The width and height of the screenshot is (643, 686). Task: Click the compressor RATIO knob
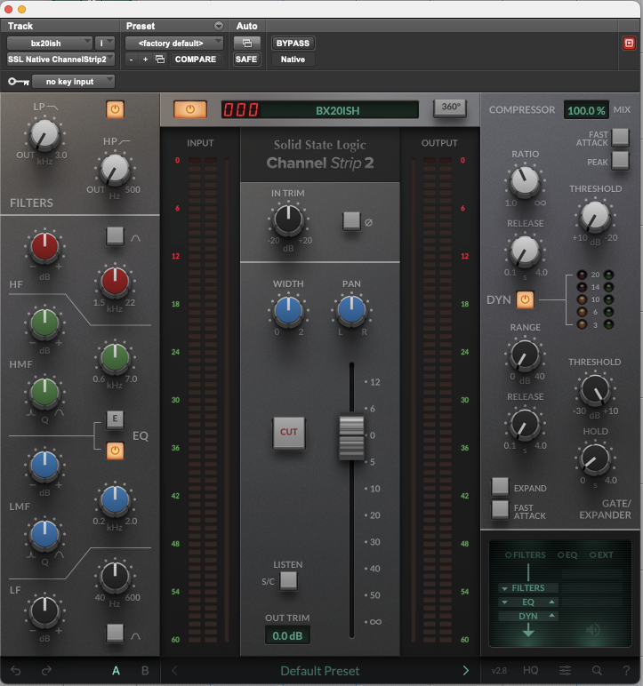click(x=525, y=180)
